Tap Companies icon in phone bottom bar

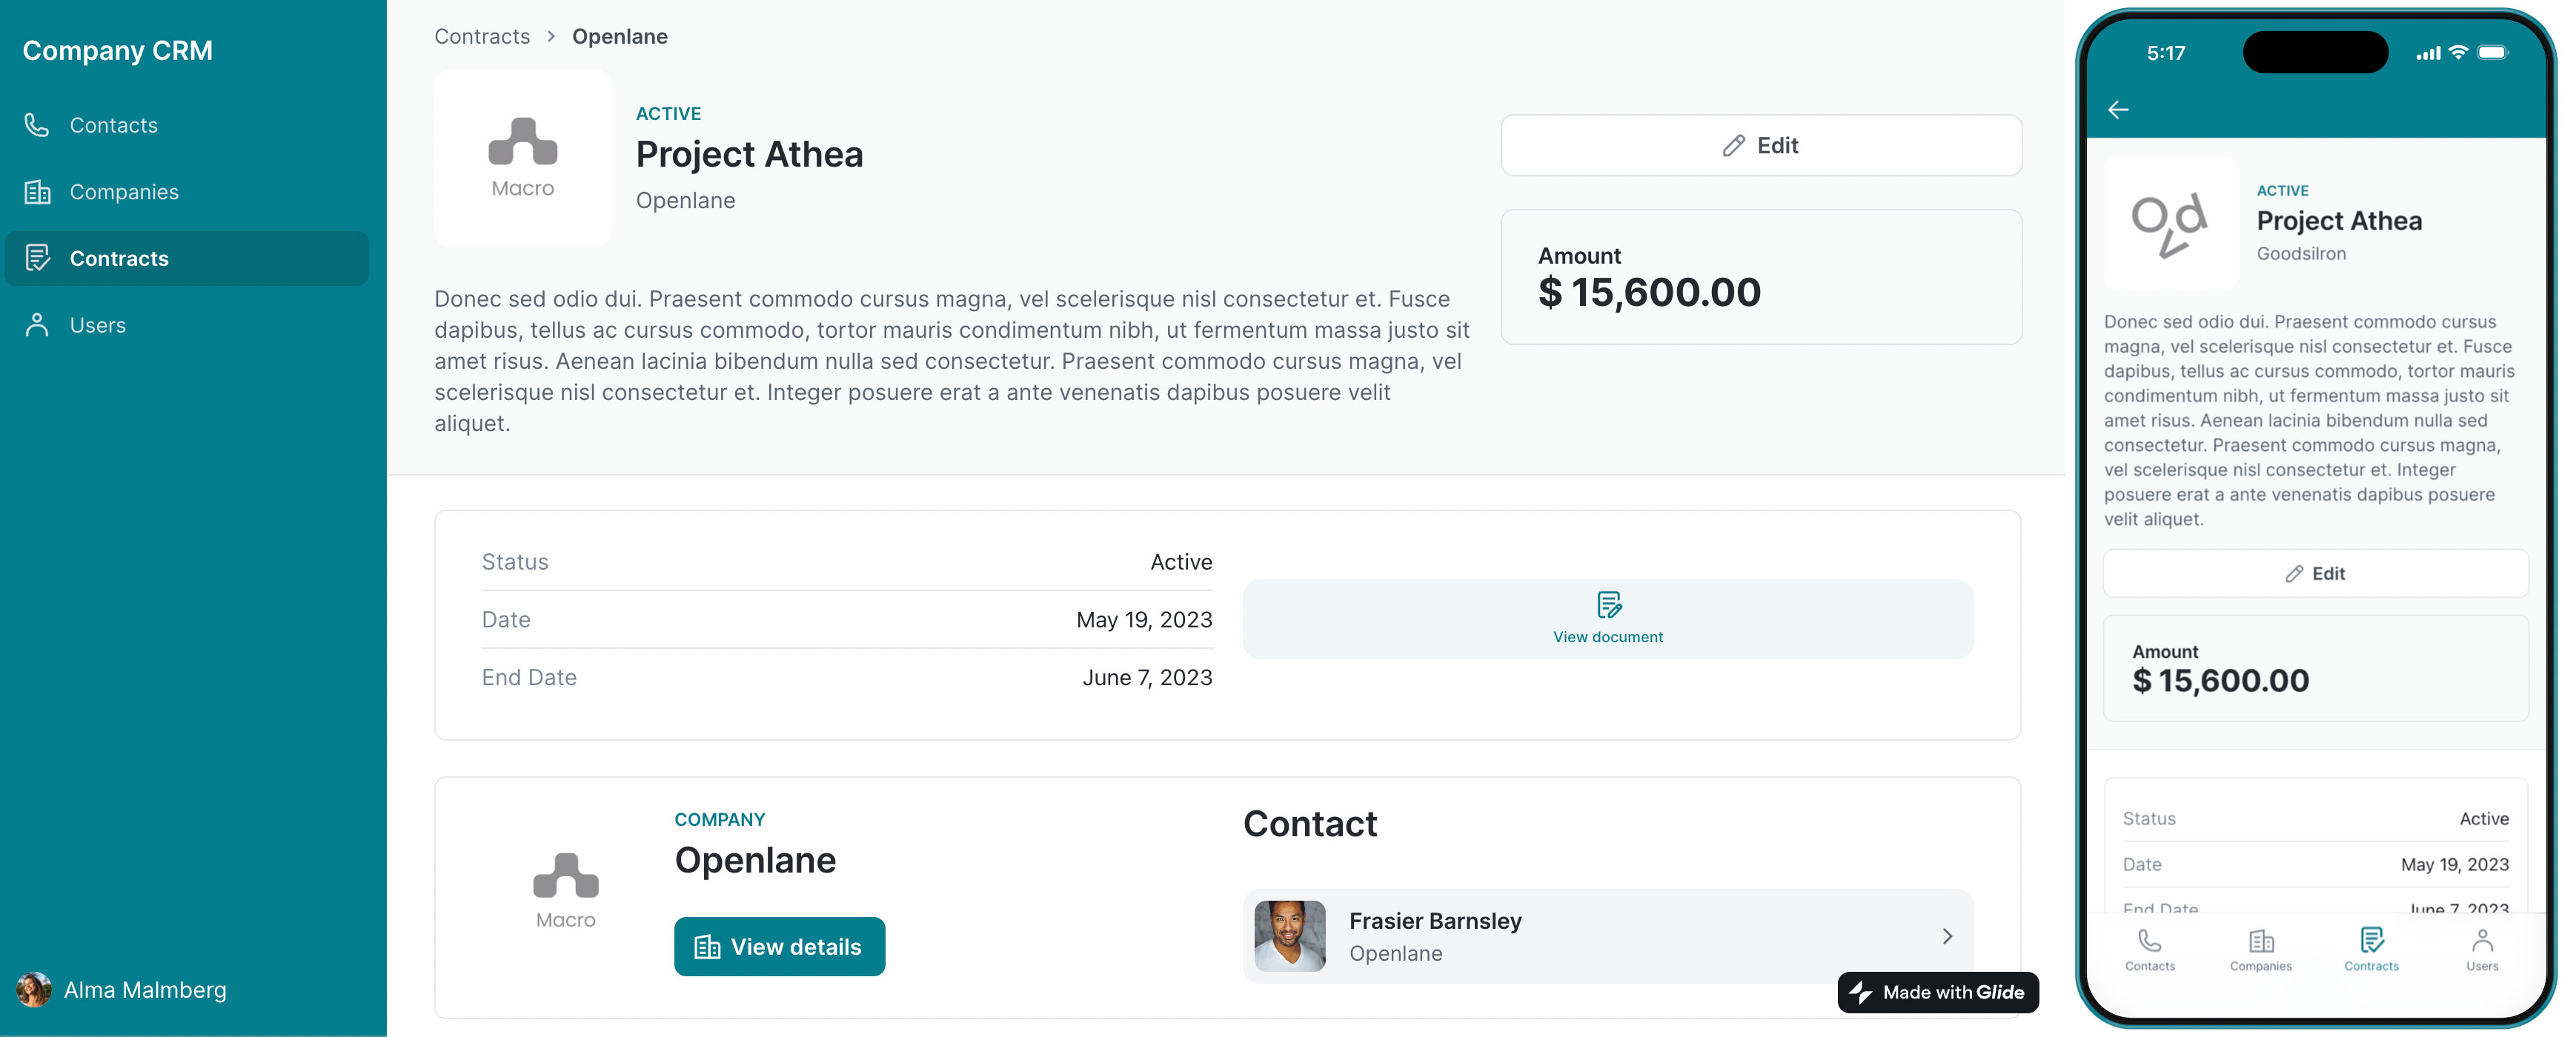2261,941
